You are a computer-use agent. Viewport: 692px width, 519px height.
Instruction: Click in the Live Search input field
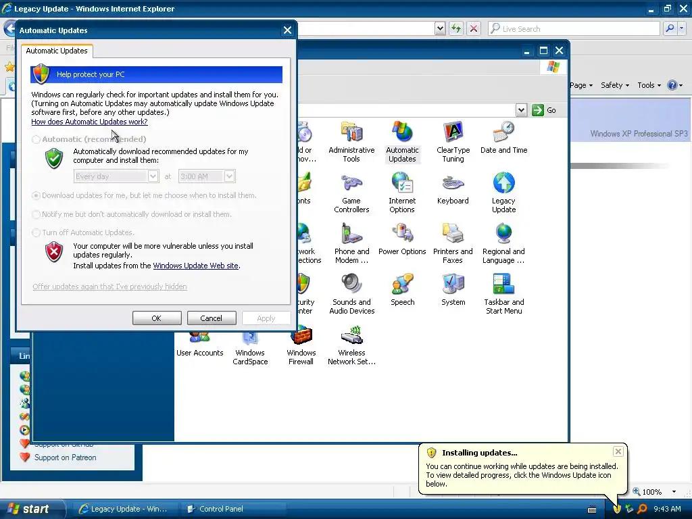click(574, 28)
